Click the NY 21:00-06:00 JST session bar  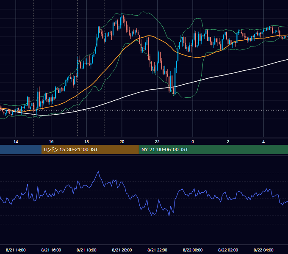213,149
